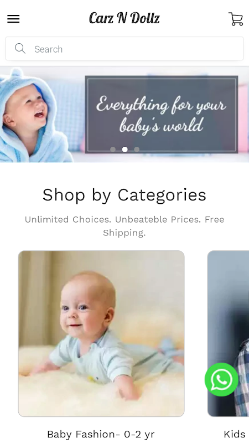Open the Kids category label
The width and height of the screenshot is (249, 443).
[x=235, y=434]
